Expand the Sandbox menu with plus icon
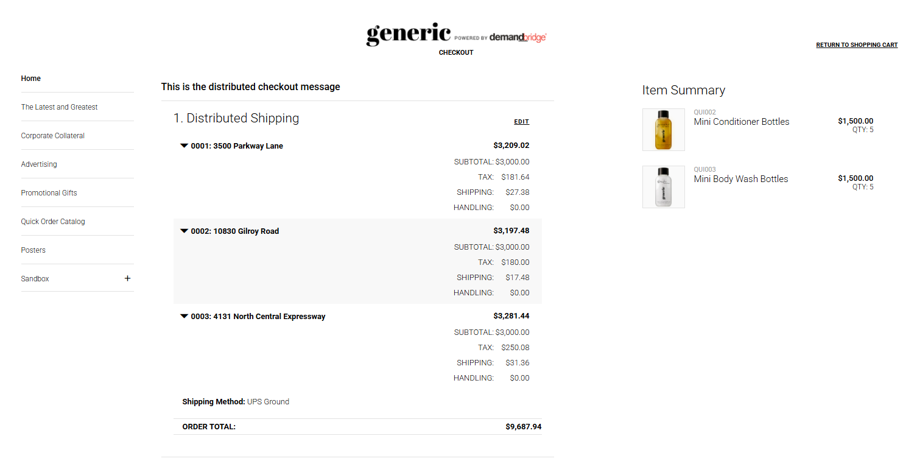Image resolution: width=917 pixels, height=464 pixels. (x=127, y=278)
